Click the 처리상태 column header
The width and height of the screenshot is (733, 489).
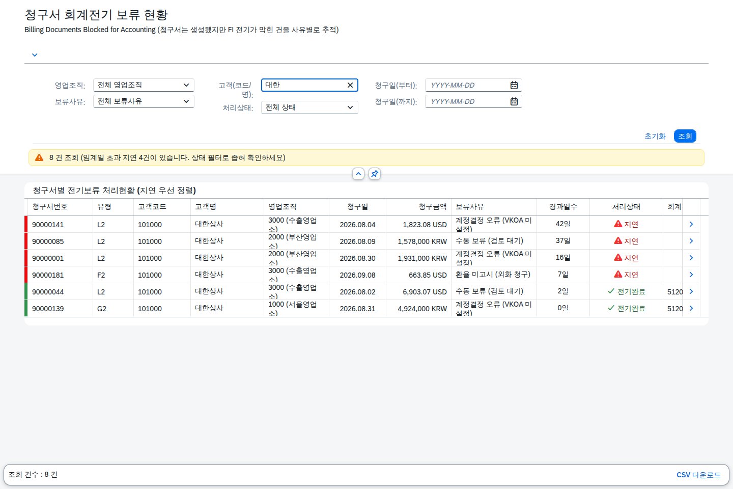pyautogui.click(x=626, y=207)
